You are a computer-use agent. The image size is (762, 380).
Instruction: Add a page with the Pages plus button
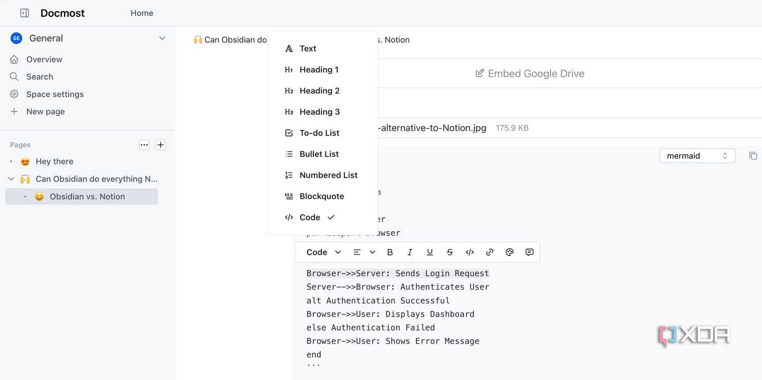[161, 145]
